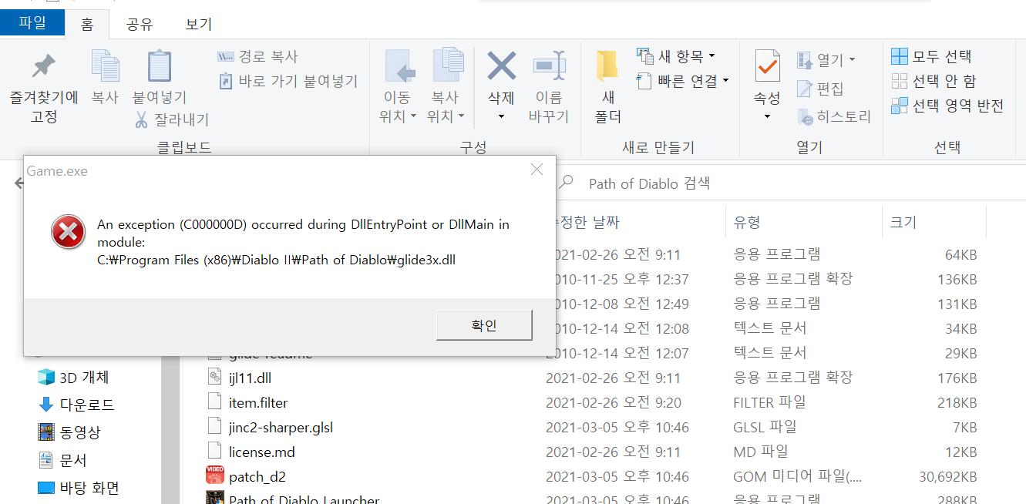Pin to quick access (즐겨찾기에 고정)

[44, 87]
